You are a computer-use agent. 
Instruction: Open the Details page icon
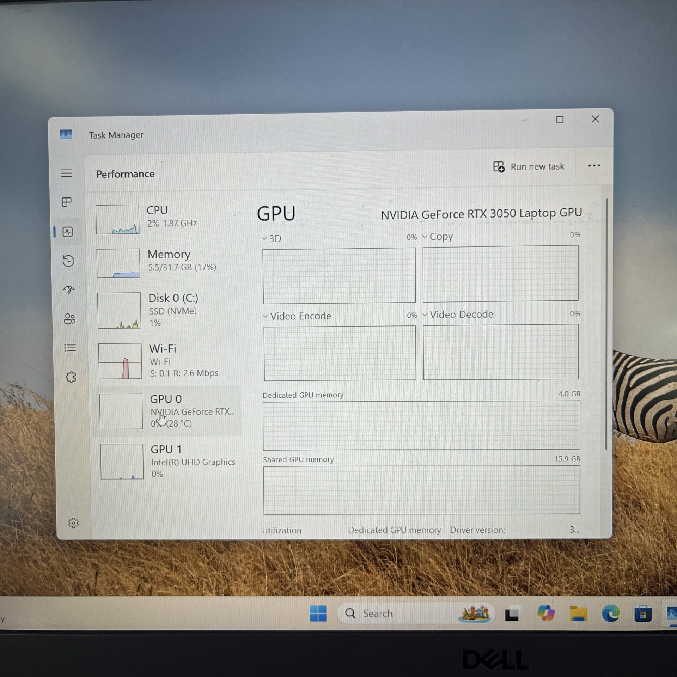(x=70, y=348)
